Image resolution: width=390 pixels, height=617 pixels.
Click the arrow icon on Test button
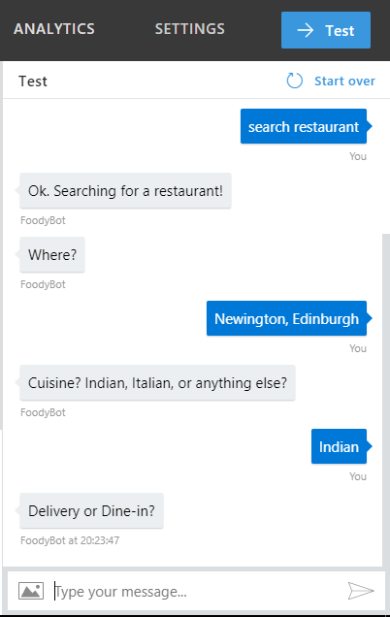click(x=306, y=30)
